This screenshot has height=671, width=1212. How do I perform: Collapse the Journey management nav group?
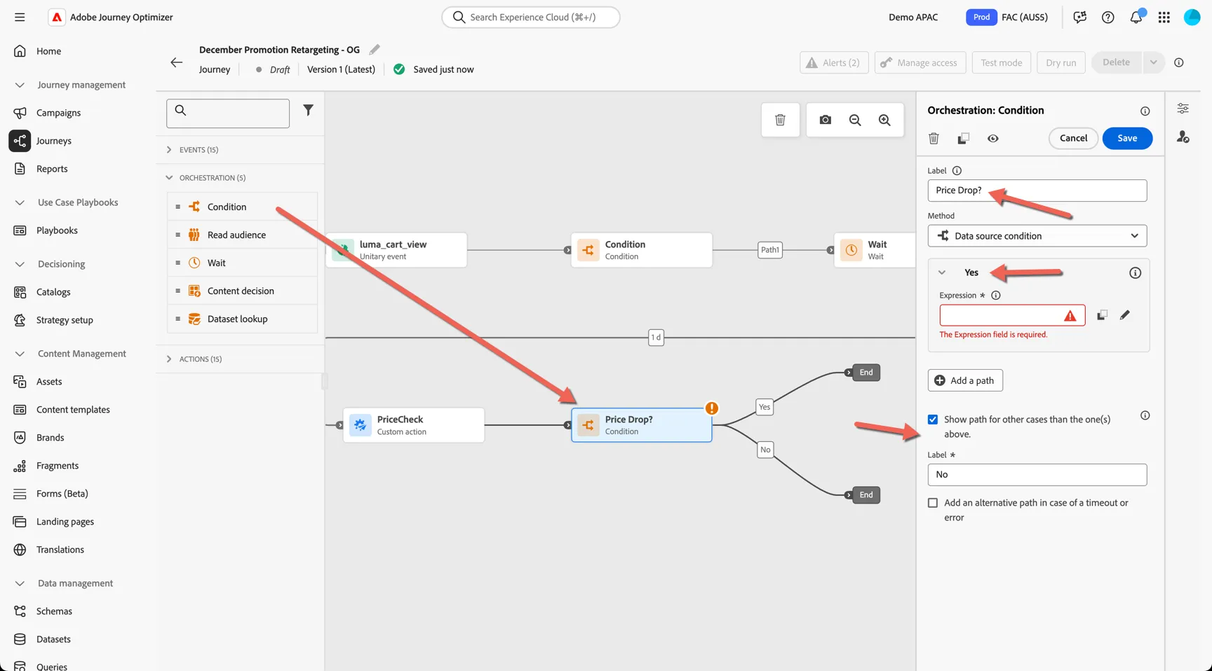[20, 85]
